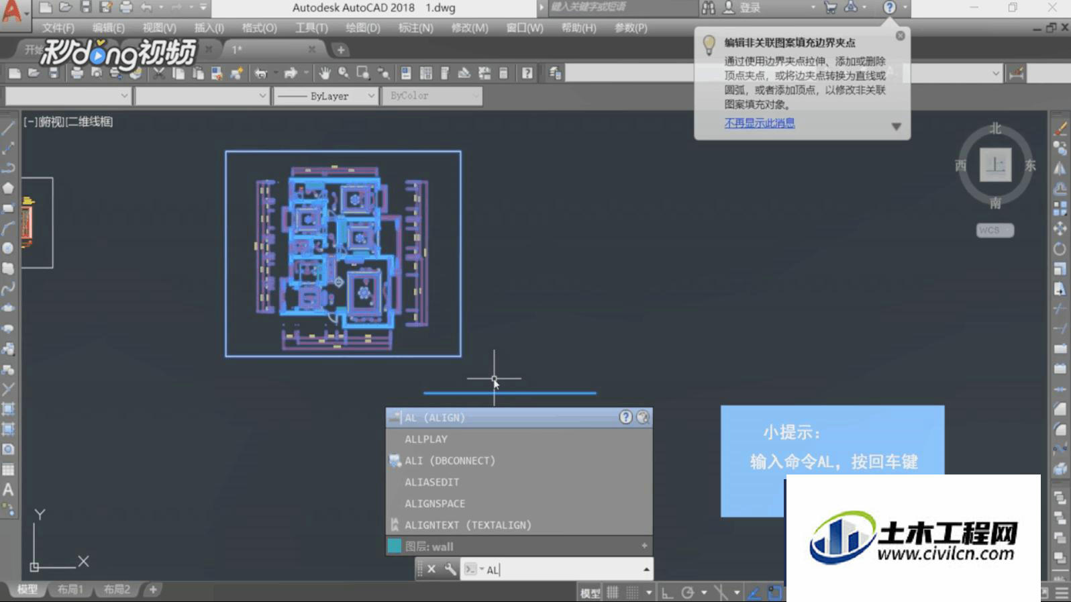1071x602 pixels.
Task: Click the 图层: wall layer color swatch
Action: pos(395,546)
